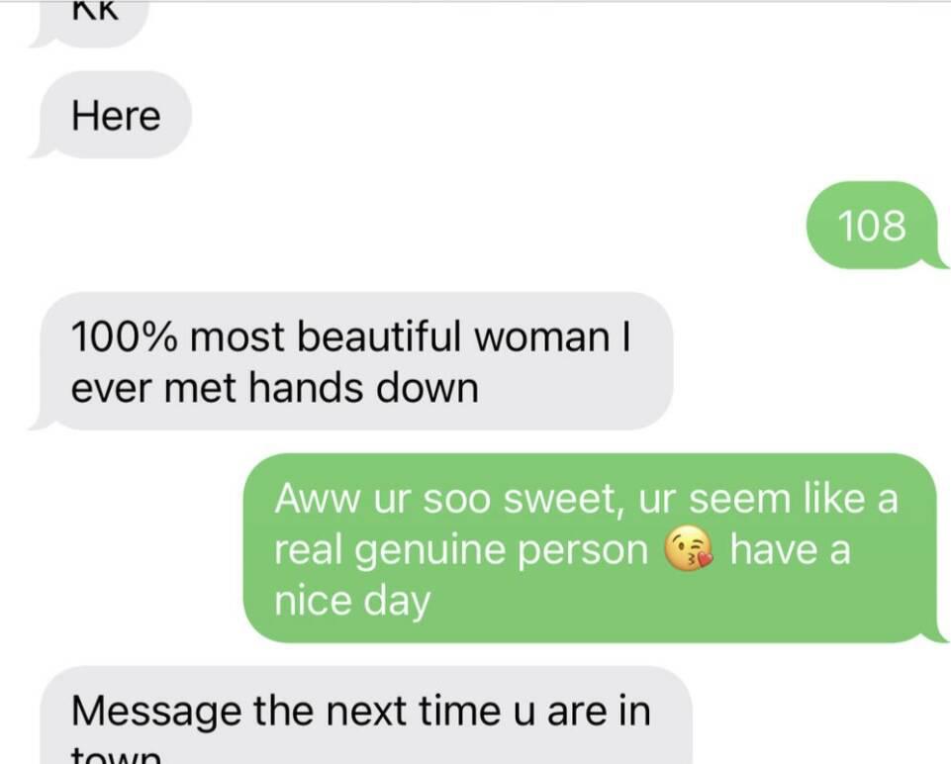Tap the words "ever met" in gray bubble
951x764 pixels.
click(x=155, y=389)
